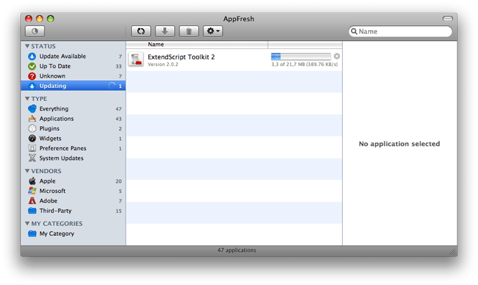Select the Update Available filter label

point(63,57)
